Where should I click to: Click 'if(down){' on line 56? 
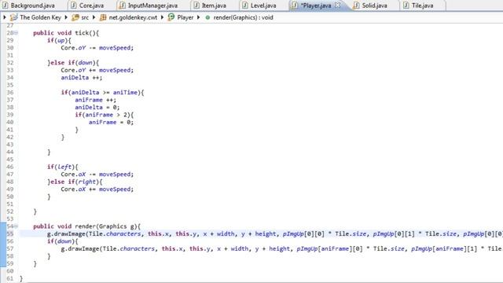pos(63,241)
